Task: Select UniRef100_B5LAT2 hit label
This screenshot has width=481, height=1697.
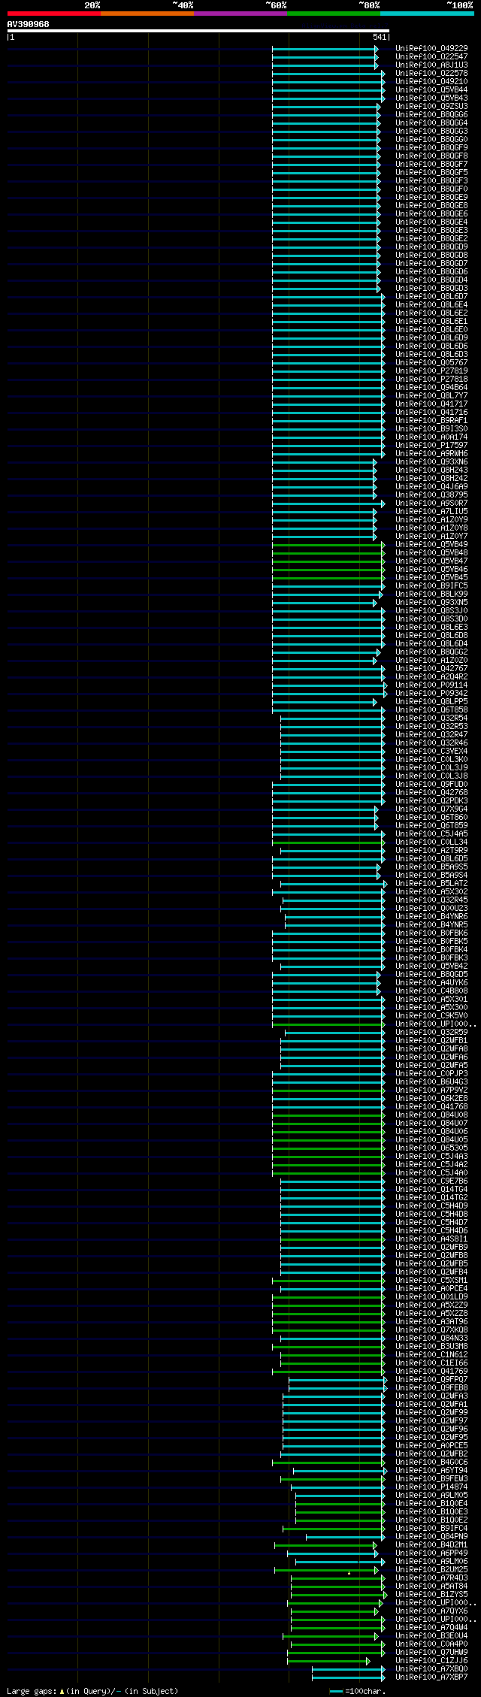Action: point(431,884)
